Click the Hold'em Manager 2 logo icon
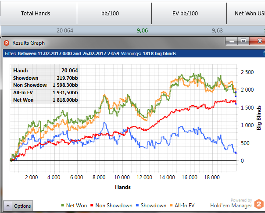This screenshot has height=213, width=265. pos(259,204)
